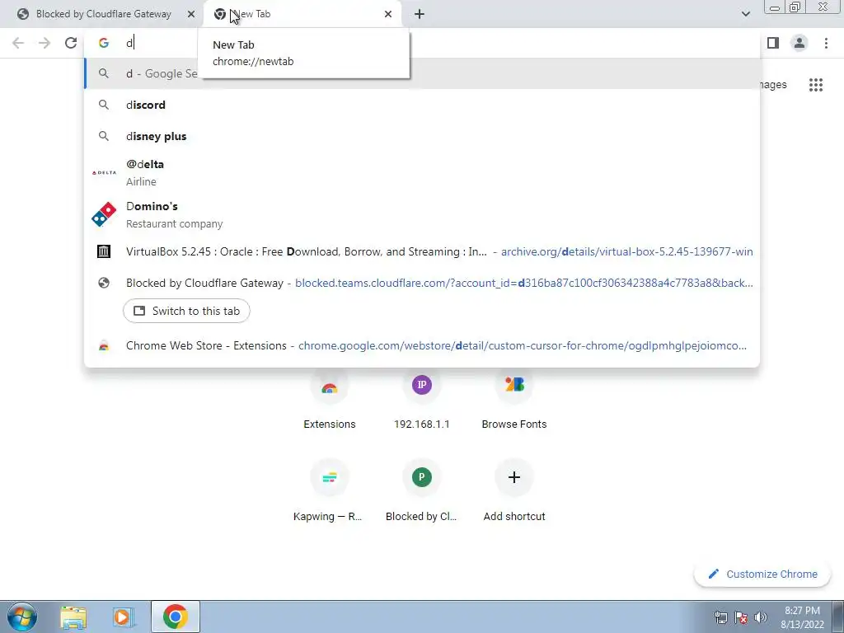844x633 pixels.
Task: Pick the Domino's Restaurant company suggestion
Action: point(422,214)
